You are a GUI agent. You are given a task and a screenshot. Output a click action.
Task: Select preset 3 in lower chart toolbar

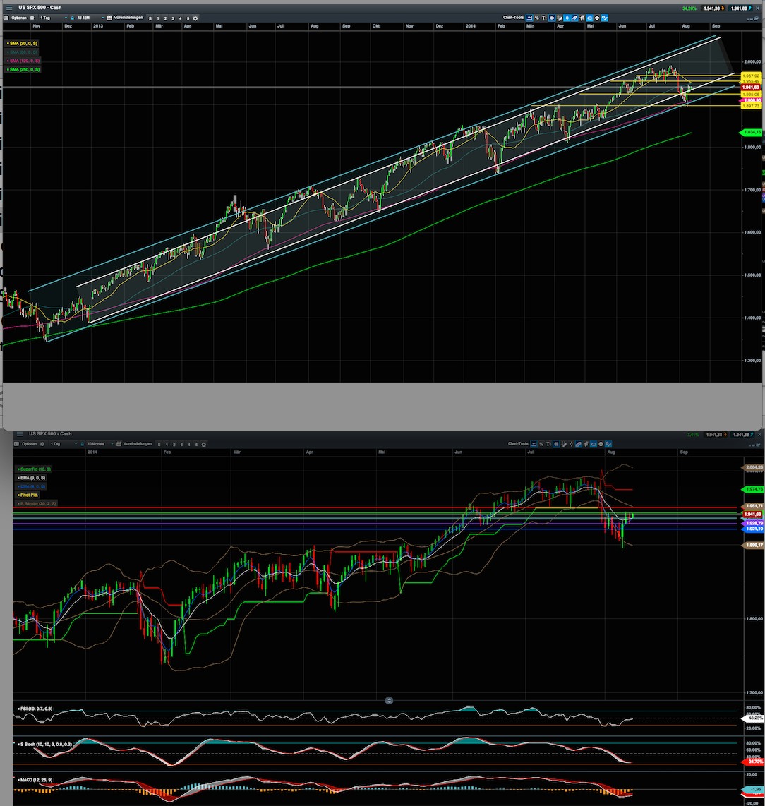coord(181,445)
